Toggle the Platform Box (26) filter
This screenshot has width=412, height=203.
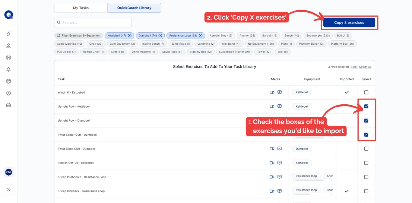tap(342, 44)
